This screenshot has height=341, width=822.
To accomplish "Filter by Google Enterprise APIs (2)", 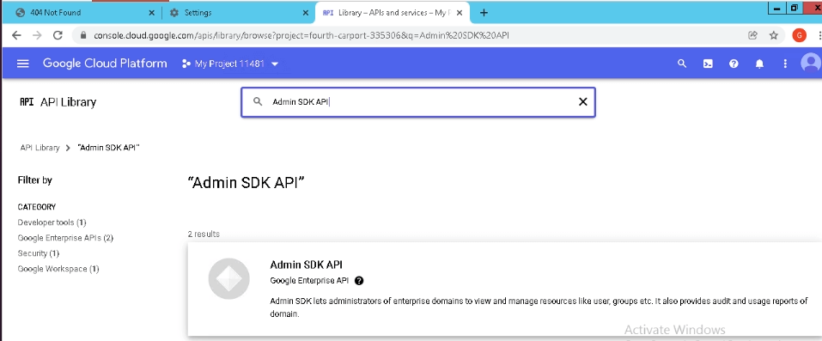I will tap(65, 238).
